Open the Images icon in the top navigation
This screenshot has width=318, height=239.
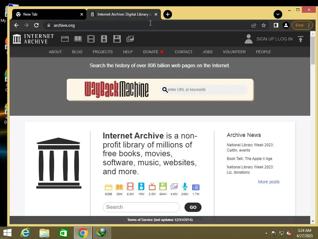point(130,39)
